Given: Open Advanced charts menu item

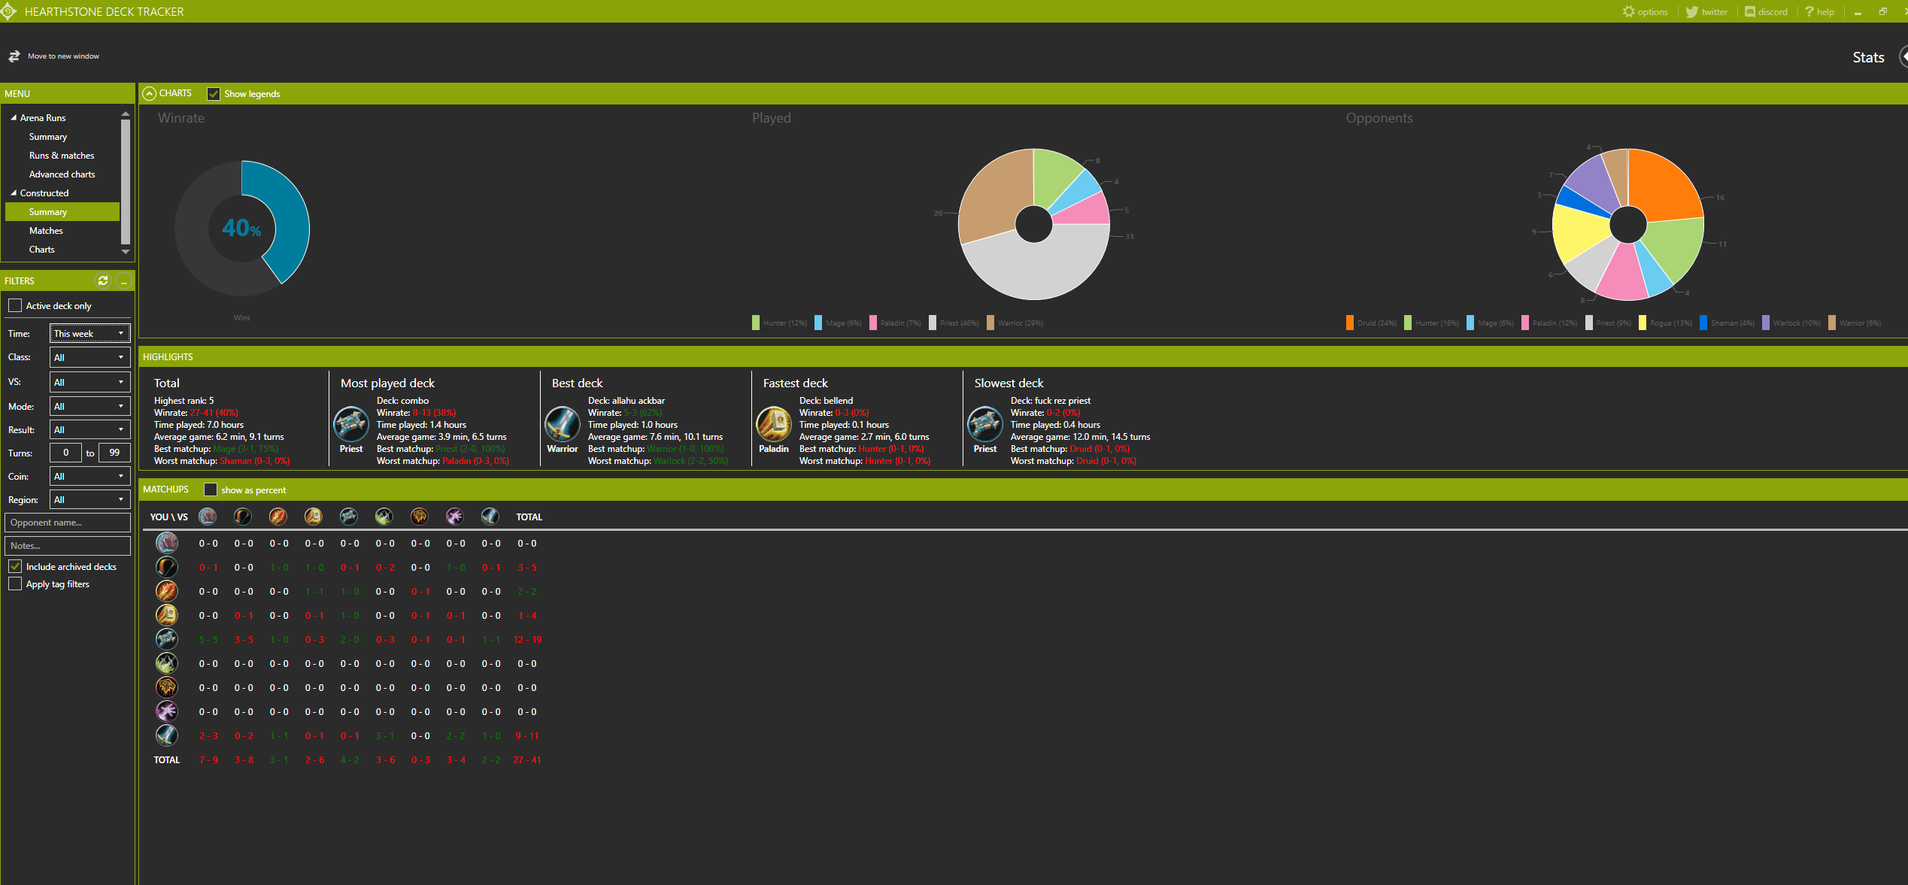Looking at the screenshot, I should (x=62, y=174).
